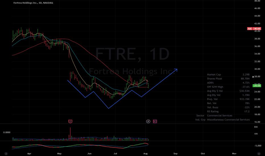Click the ADR% 4.72% row

(x=228, y=83)
